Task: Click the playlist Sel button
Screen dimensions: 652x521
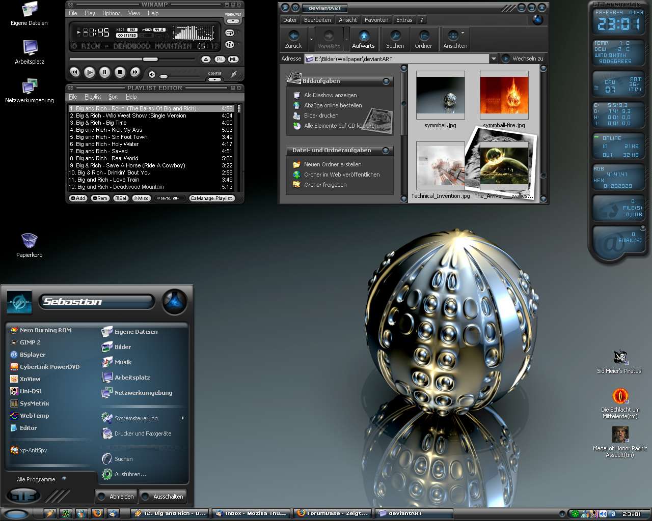Action: click(121, 198)
